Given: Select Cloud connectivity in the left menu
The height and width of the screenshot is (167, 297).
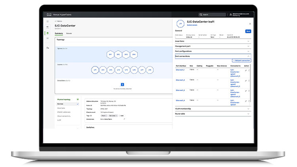Looking at the screenshot, I should pyautogui.click(x=64, y=116).
